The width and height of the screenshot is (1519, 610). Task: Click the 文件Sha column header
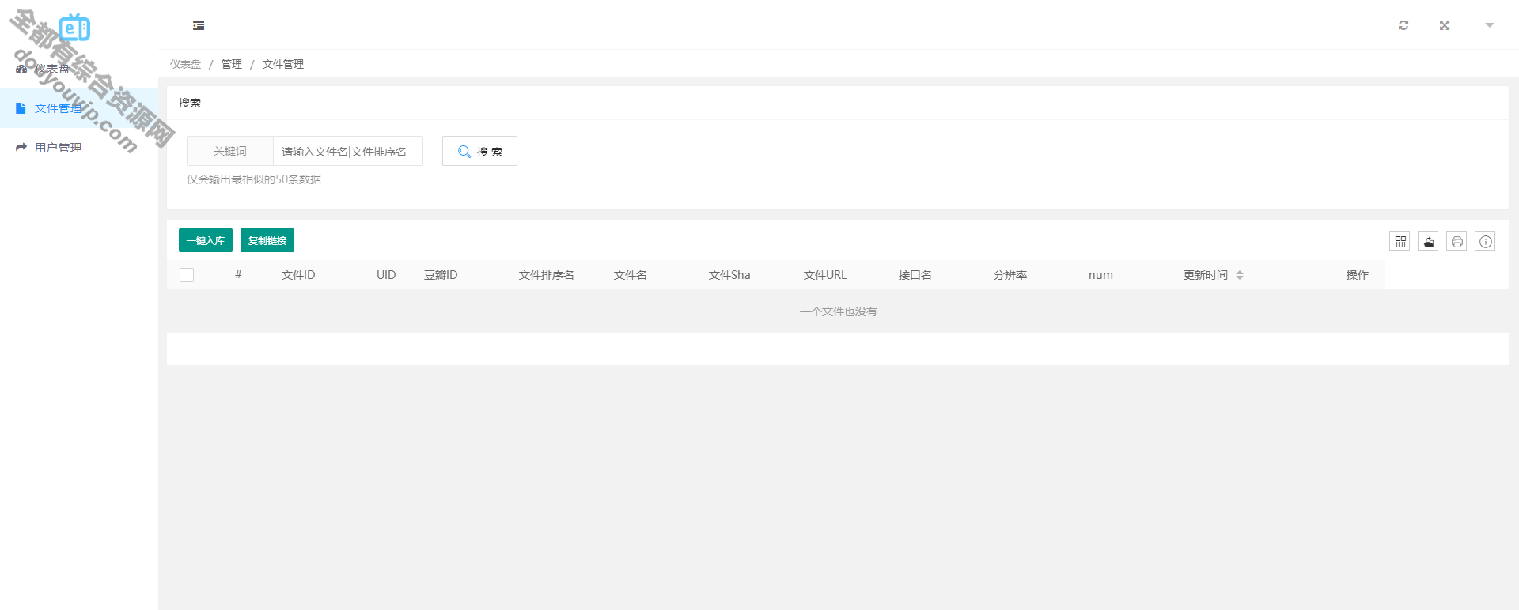pos(729,275)
